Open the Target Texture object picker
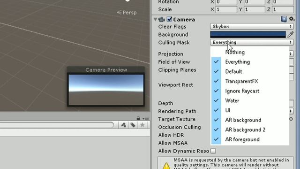Viewport: 300px width, 169px height. point(291,119)
